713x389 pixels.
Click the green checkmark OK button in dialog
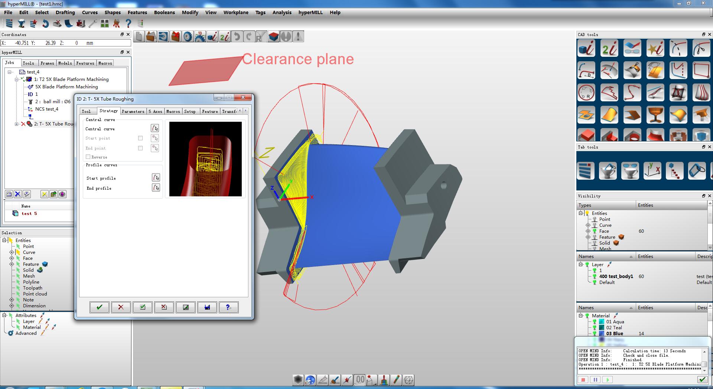(x=99, y=307)
